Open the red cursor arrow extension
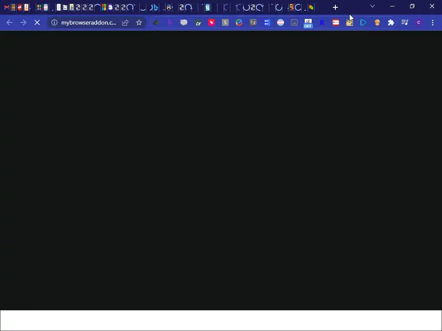 [212, 22]
